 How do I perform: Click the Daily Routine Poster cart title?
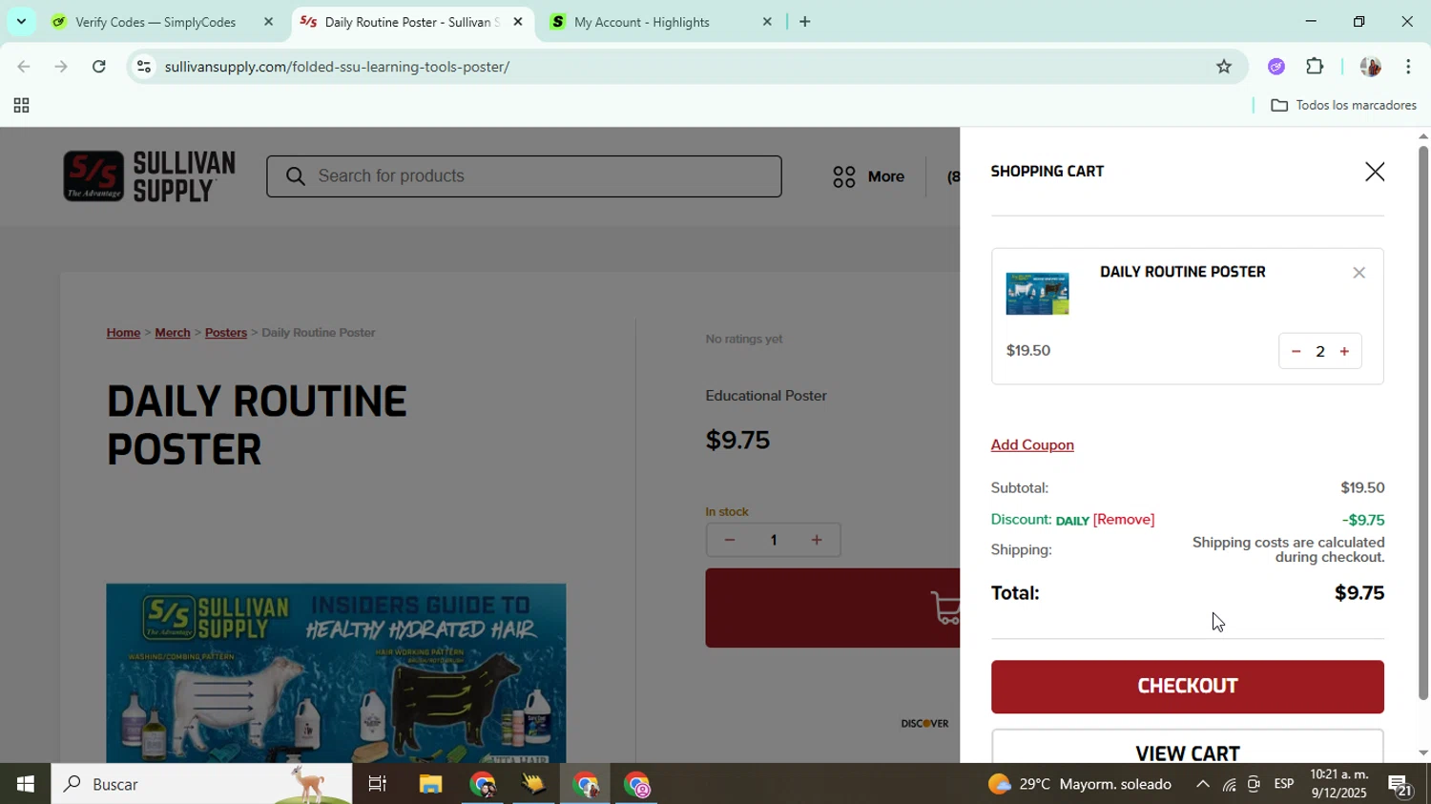[x=1182, y=272]
